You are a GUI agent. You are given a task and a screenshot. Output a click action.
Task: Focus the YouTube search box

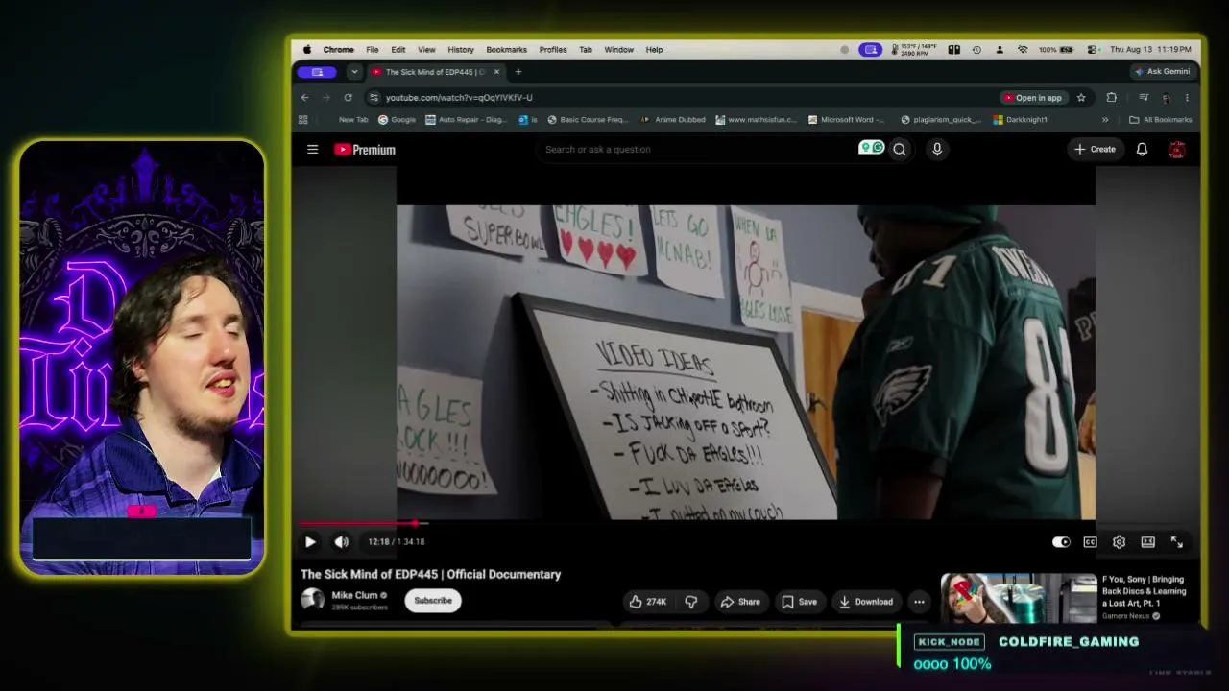pyautogui.click(x=696, y=150)
